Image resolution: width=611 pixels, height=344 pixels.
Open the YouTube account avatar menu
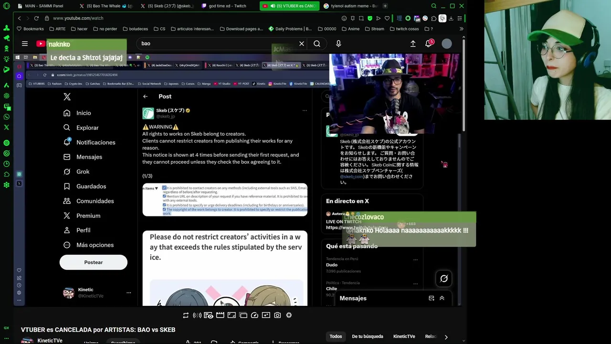447,43
